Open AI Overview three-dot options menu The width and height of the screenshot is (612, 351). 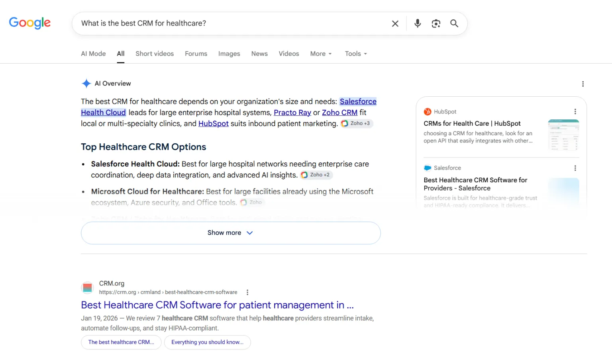583,84
